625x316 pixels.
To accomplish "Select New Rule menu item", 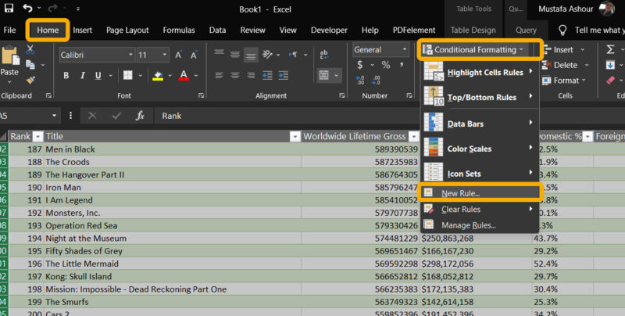I will 480,193.
